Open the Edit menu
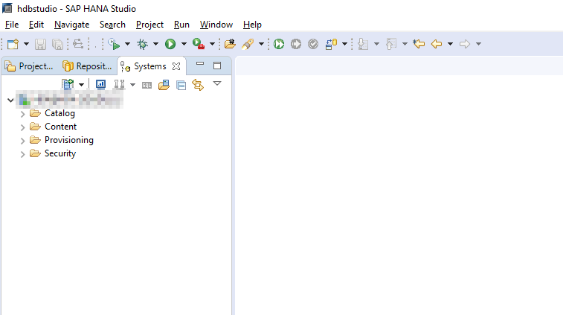 (x=36, y=25)
